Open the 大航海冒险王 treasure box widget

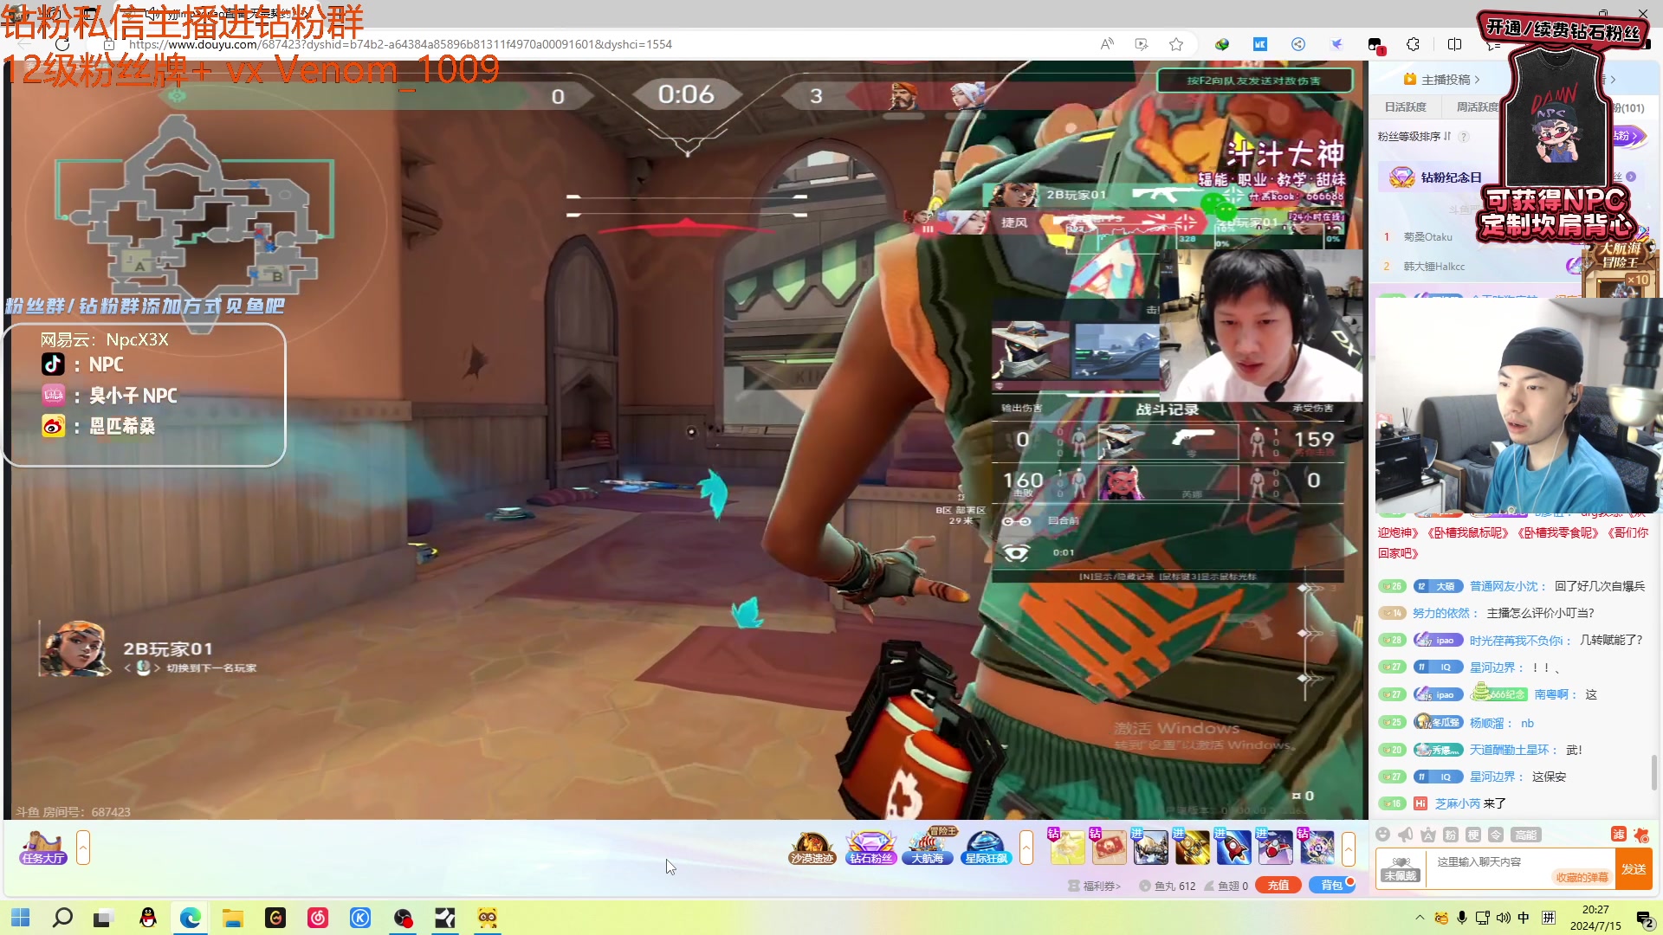click(1621, 268)
